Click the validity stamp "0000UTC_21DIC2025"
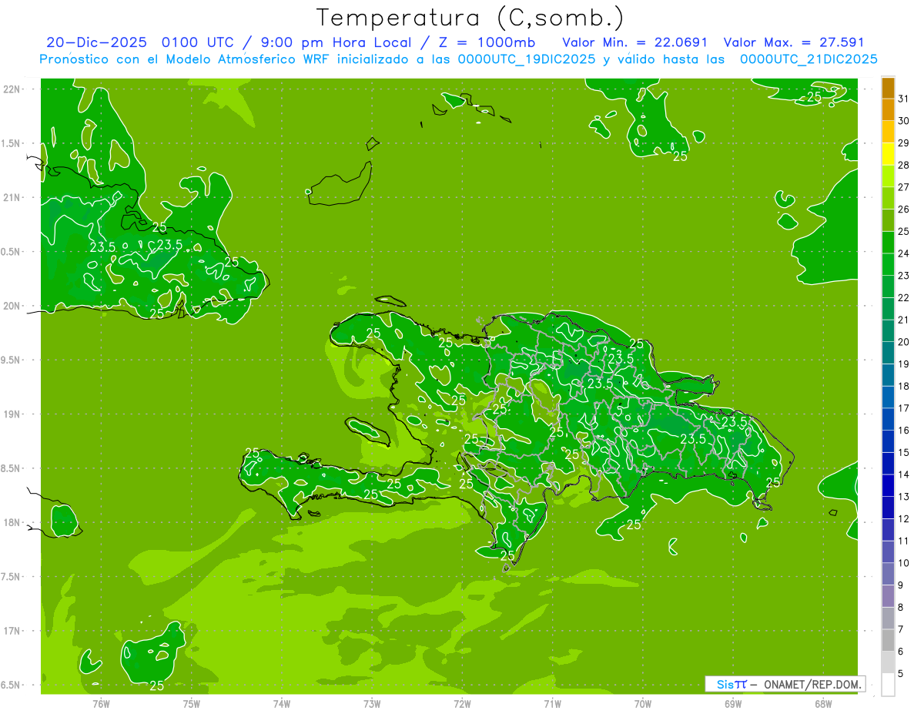 point(808,59)
